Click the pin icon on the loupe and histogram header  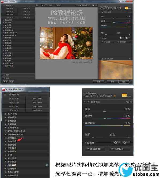(x=130, y=59)
